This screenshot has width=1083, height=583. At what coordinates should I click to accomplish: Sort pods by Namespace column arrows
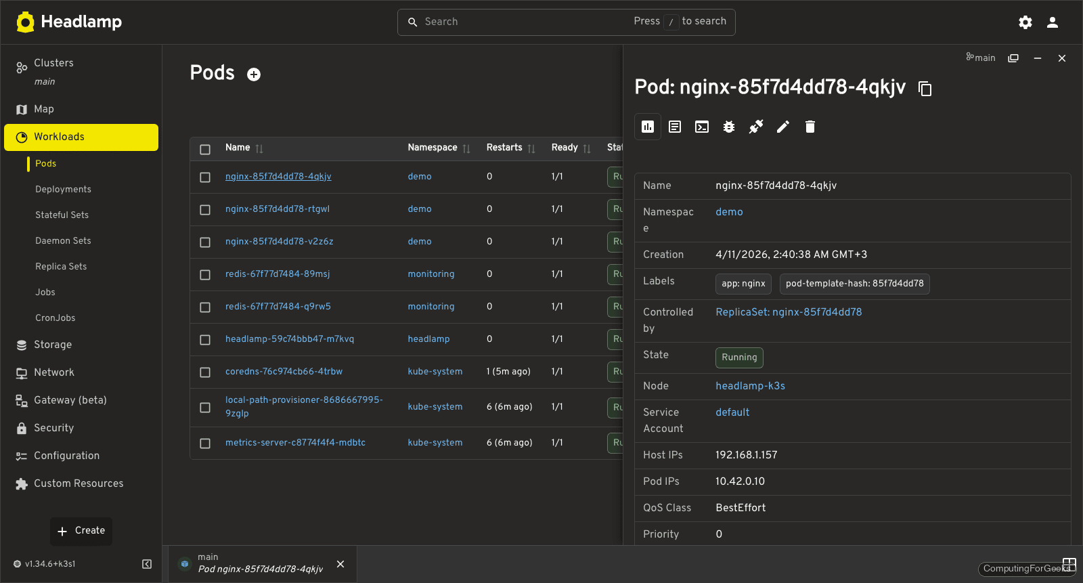pyautogui.click(x=466, y=149)
